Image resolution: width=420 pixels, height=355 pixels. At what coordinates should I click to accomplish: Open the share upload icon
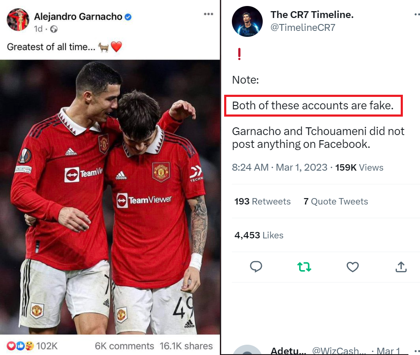point(401,267)
